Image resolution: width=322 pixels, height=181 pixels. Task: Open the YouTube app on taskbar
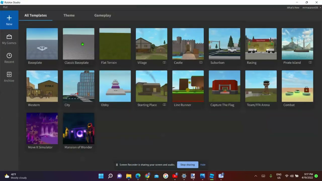175,176
